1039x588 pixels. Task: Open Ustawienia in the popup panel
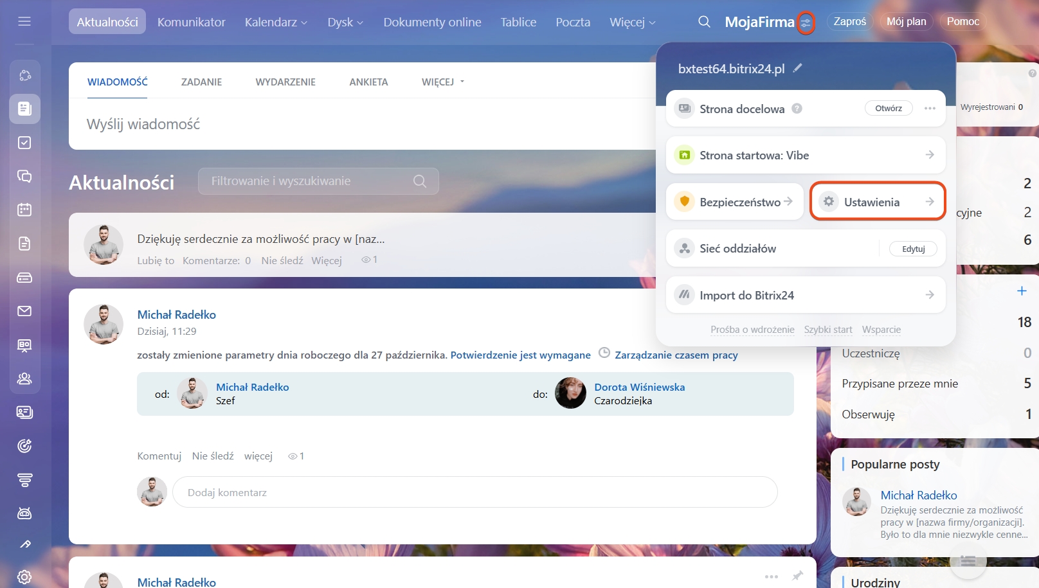coord(877,202)
